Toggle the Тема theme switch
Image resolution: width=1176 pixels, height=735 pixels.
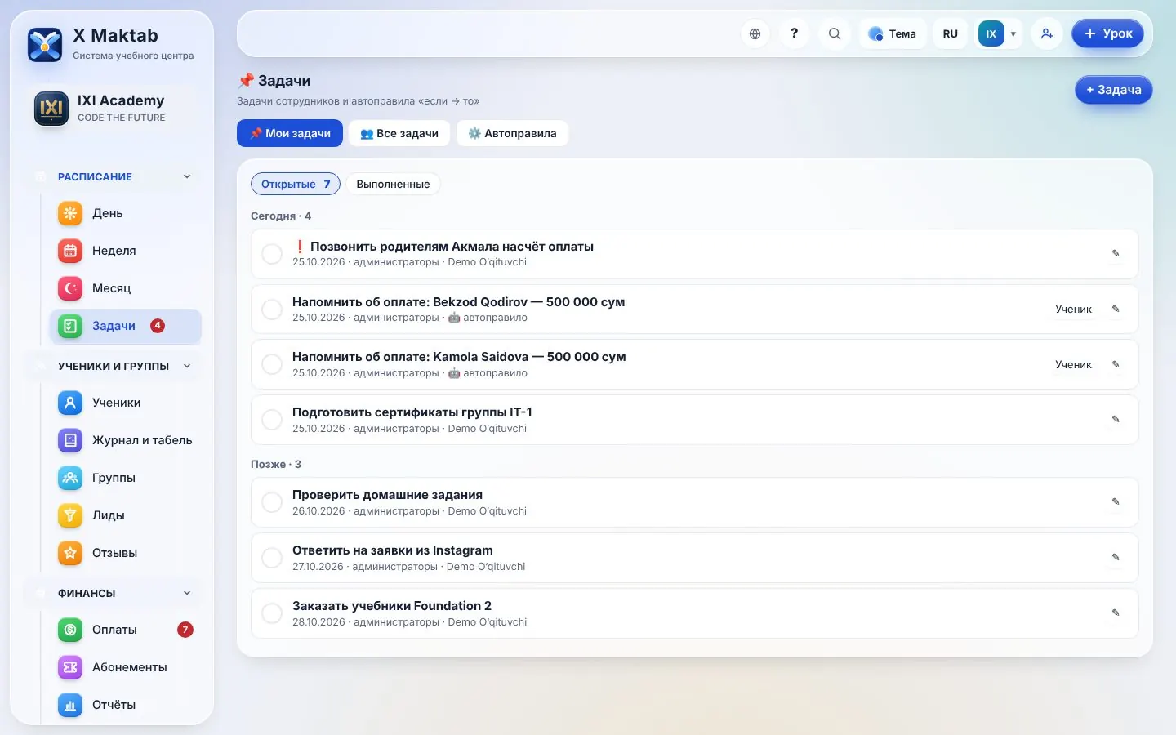coord(892,33)
